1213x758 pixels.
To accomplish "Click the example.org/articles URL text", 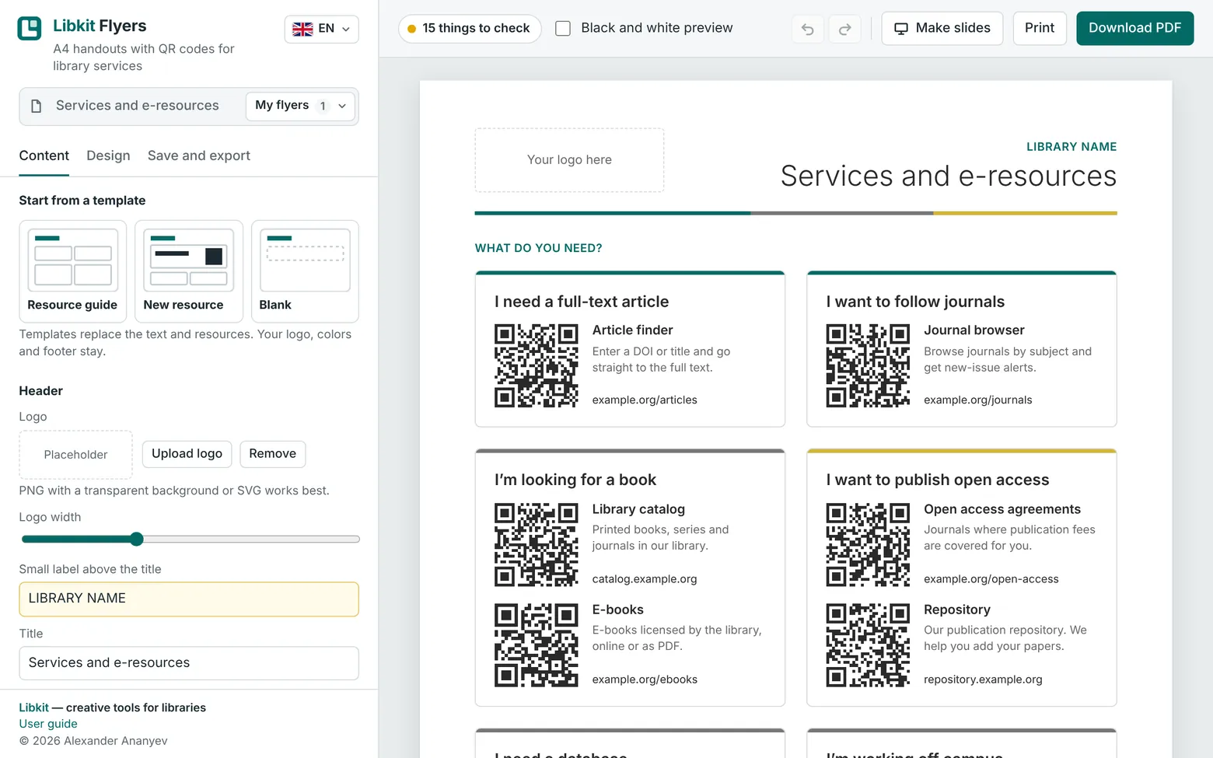I will pos(645,400).
